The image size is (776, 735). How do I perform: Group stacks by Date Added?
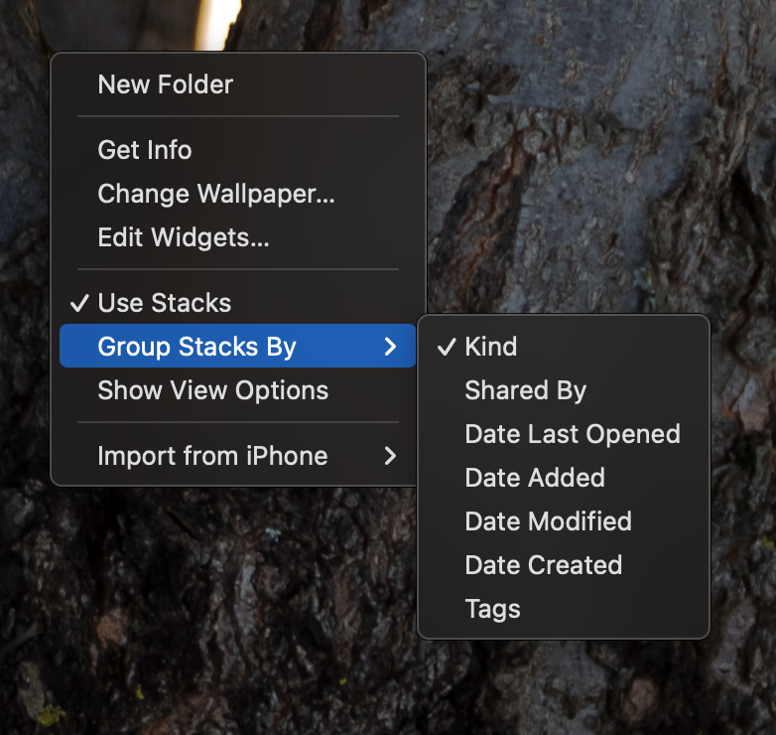coord(564,478)
